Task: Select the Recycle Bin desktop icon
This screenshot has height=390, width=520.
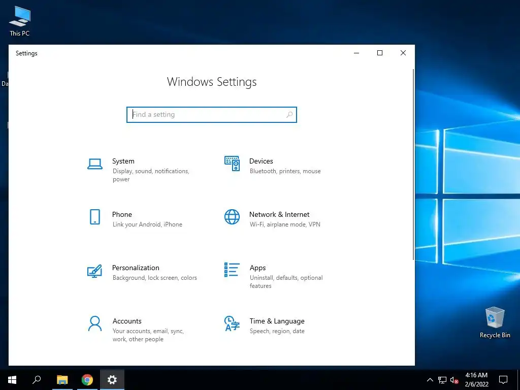Action: click(x=495, y=322)
